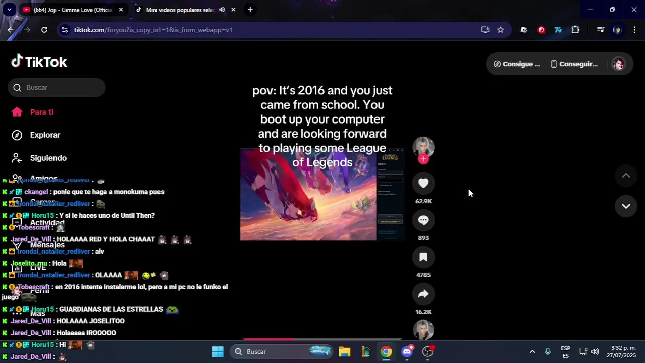
Task: Show hidden tray icons chevron
Action: pos(532,351)
